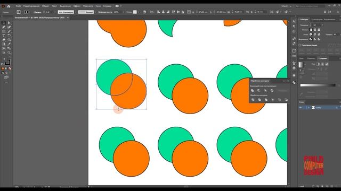Open the Окно menu
This screenshot has height=191, width=341.
(x=98, y=6)
